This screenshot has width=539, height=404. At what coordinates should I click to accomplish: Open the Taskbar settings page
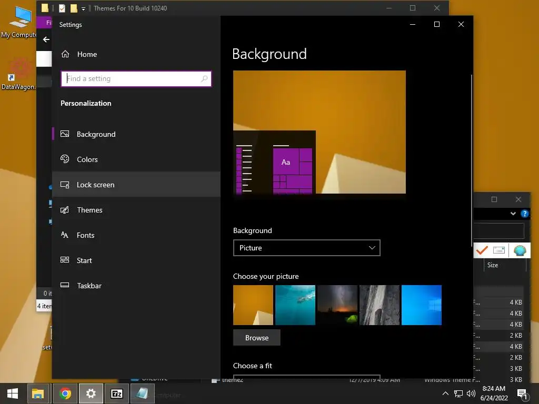coord(136,286)
